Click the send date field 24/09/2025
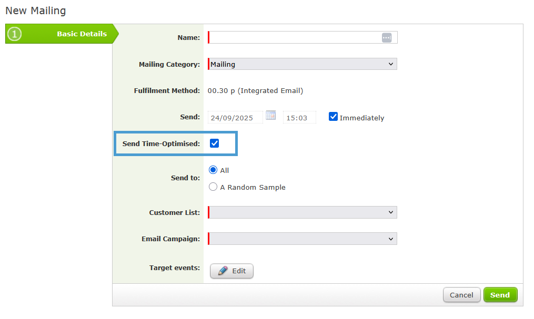The image size is (534, 319). point(235,118)
